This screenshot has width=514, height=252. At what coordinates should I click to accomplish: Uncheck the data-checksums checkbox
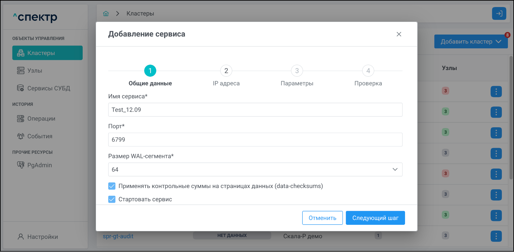point(112,186)
